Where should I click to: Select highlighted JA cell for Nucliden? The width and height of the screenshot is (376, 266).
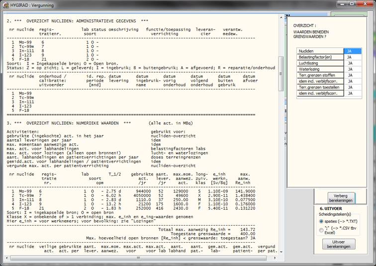352,51
